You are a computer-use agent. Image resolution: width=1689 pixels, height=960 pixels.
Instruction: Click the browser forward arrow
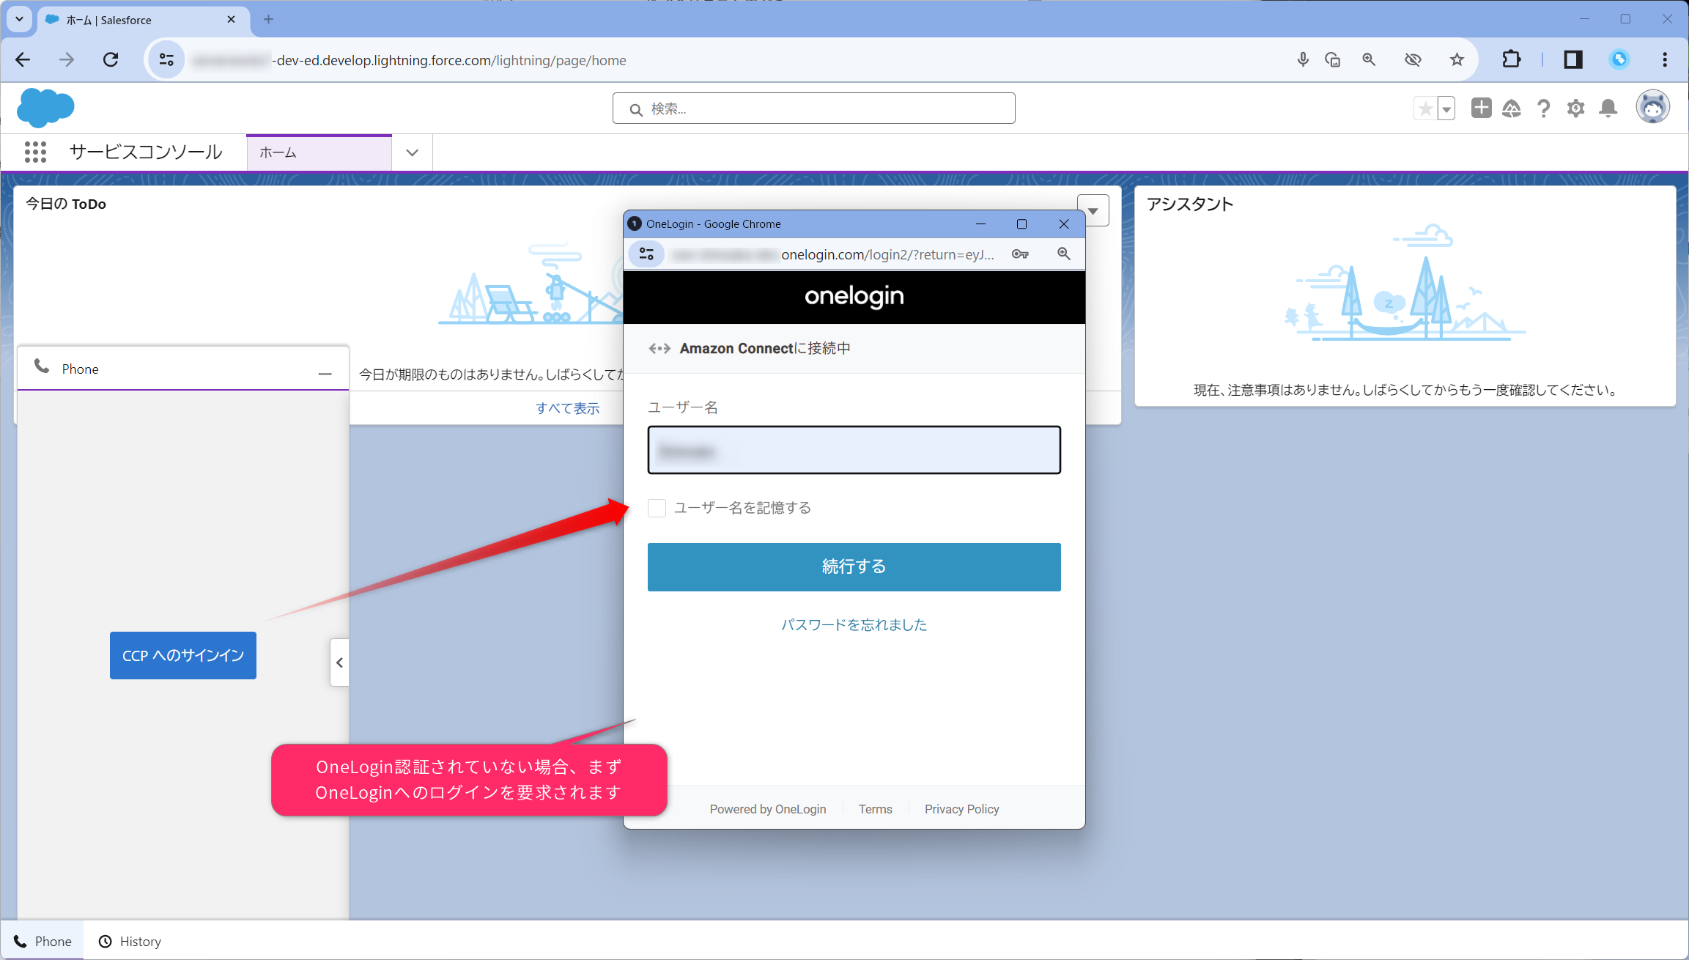(67, 60)
